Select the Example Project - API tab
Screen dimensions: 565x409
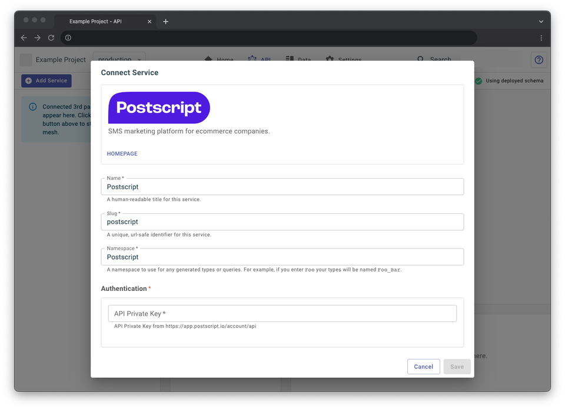tap(96, 21)
